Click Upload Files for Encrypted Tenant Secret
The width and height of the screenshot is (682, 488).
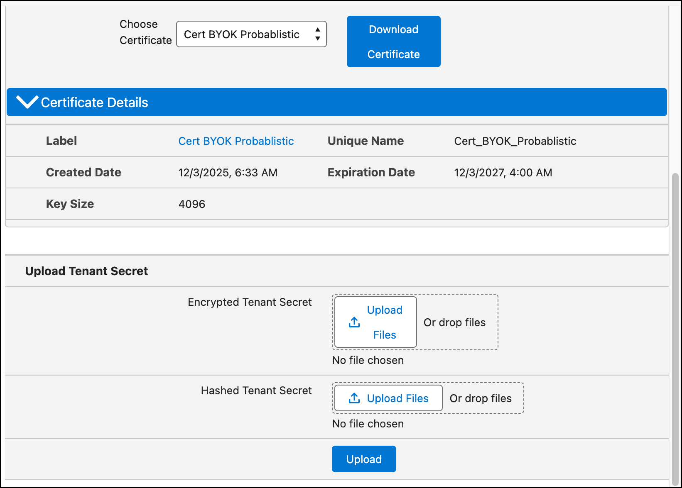point(375,322)
